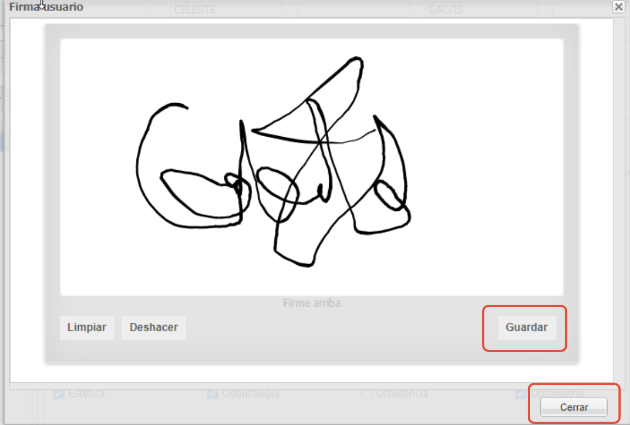The height and width of the screenshot is (425, 630).
Task: Click the Limpiar button to clear signature
Action: point(87,327)
